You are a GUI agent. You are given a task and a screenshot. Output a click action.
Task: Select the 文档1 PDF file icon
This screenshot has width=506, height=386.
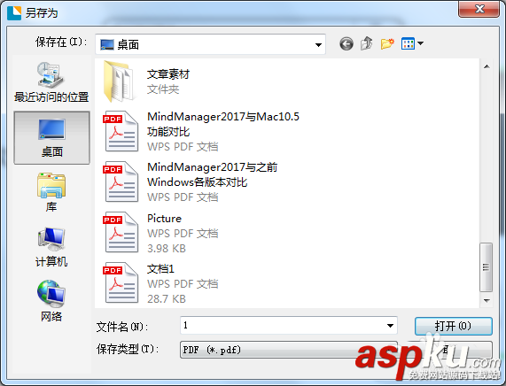point(121,282)
